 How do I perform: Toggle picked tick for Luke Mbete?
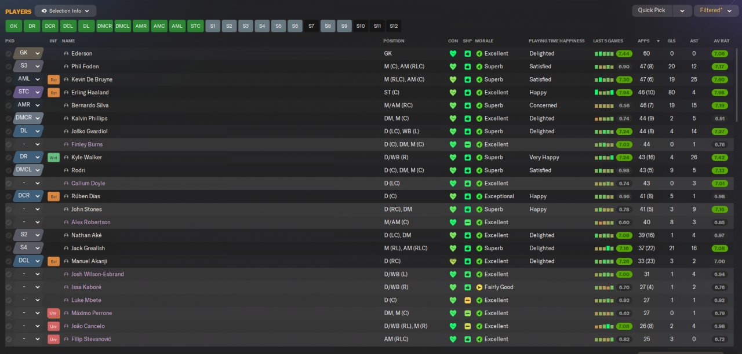click(x=8, y=300)
